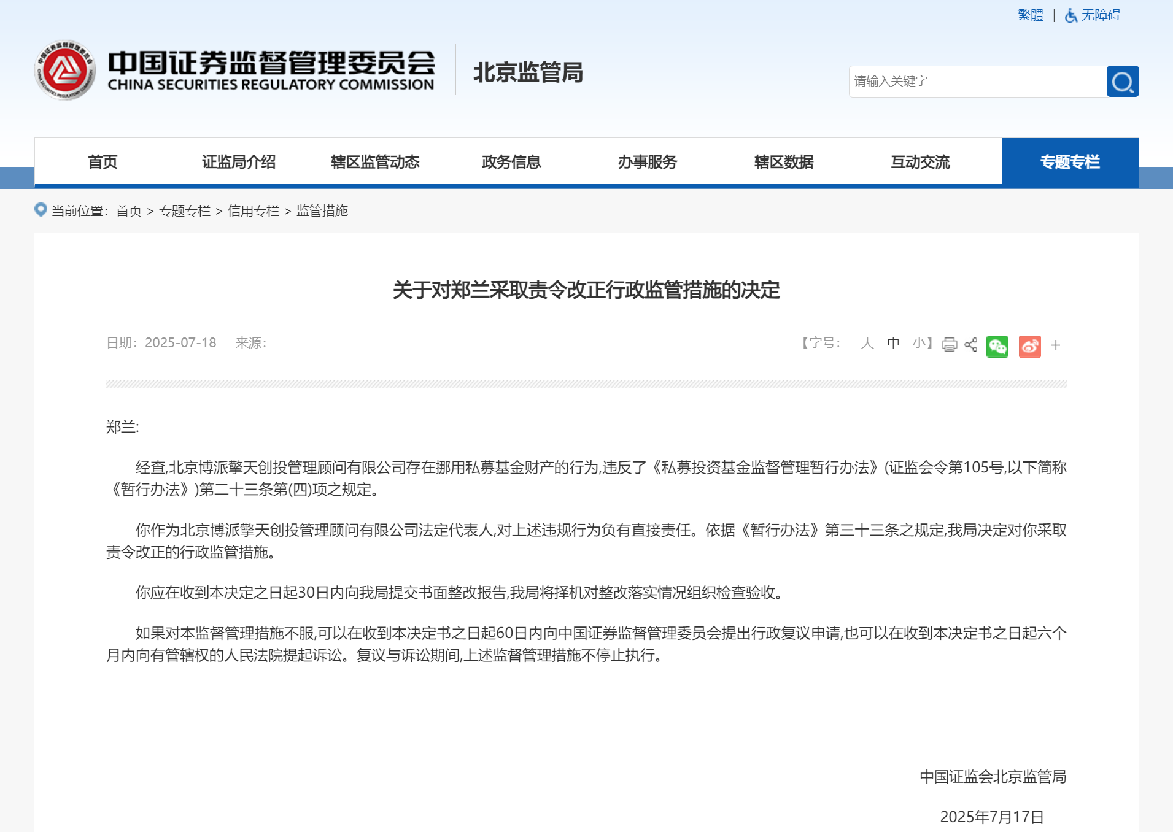
Task: Open the 互动交流 navigation tab
Action: coord(920,162)
